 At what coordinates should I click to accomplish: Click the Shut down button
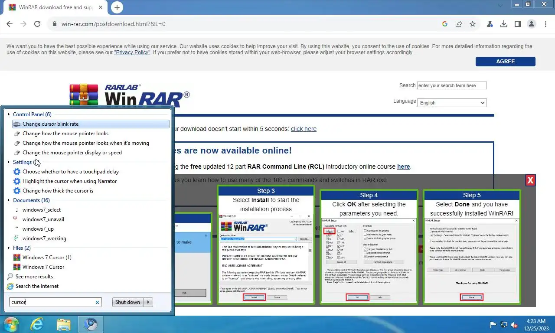point(128,302)
